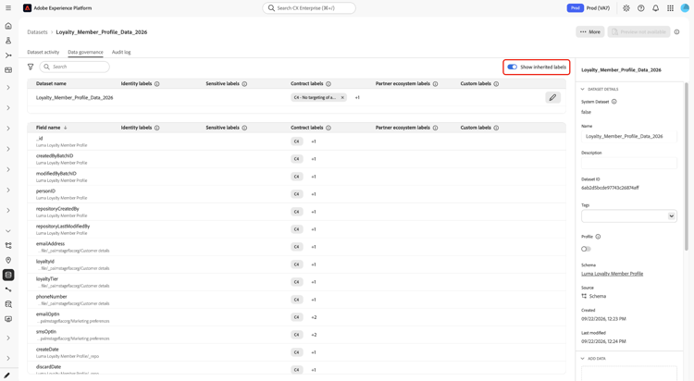Screen dimensions: 694x381
Task: Select the highlighted Datasets sidebar icon
Action: pyautogui.click(x=8, y=275)
